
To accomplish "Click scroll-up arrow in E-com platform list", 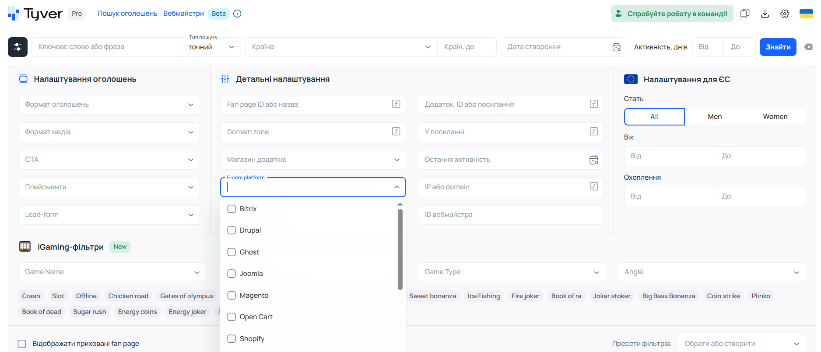I will [400, 204].
